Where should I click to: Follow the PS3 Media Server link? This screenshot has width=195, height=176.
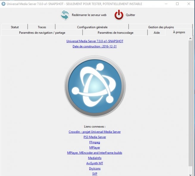coord(95,137)
